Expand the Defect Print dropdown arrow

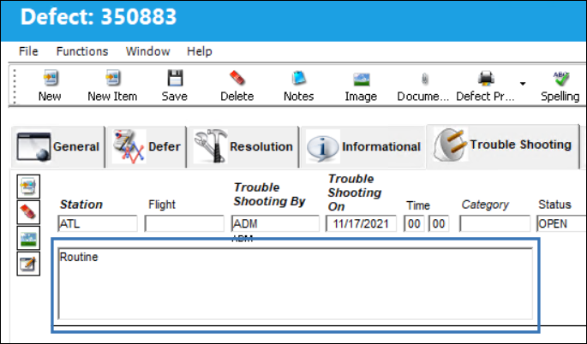click(523, 84)
